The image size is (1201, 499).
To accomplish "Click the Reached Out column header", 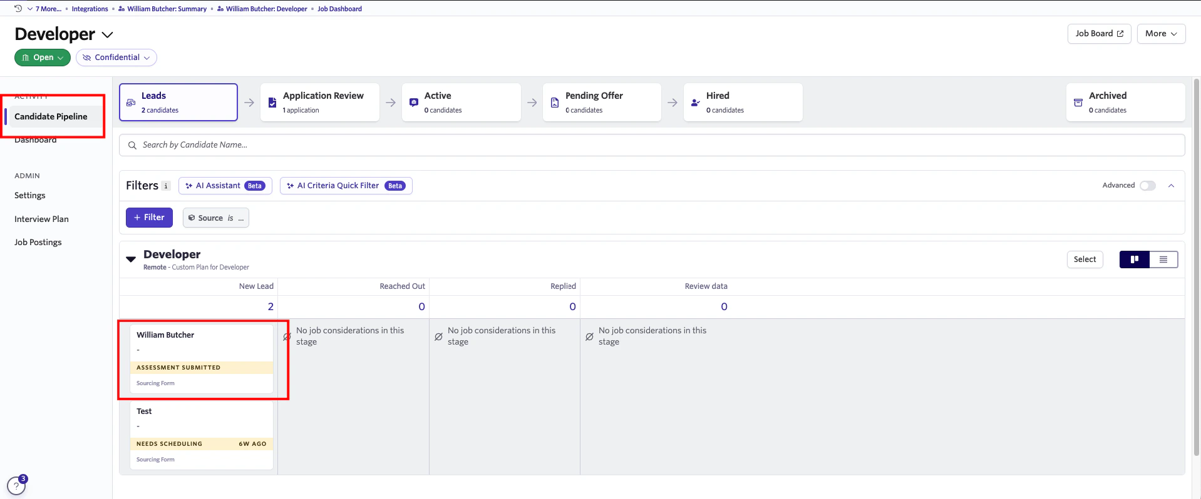I will 402,286.
